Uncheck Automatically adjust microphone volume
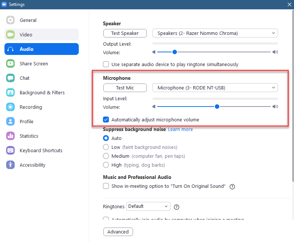 pos(106,120)
